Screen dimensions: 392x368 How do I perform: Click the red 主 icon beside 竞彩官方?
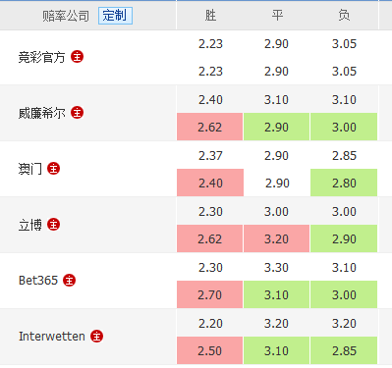[x=77, y=57]
